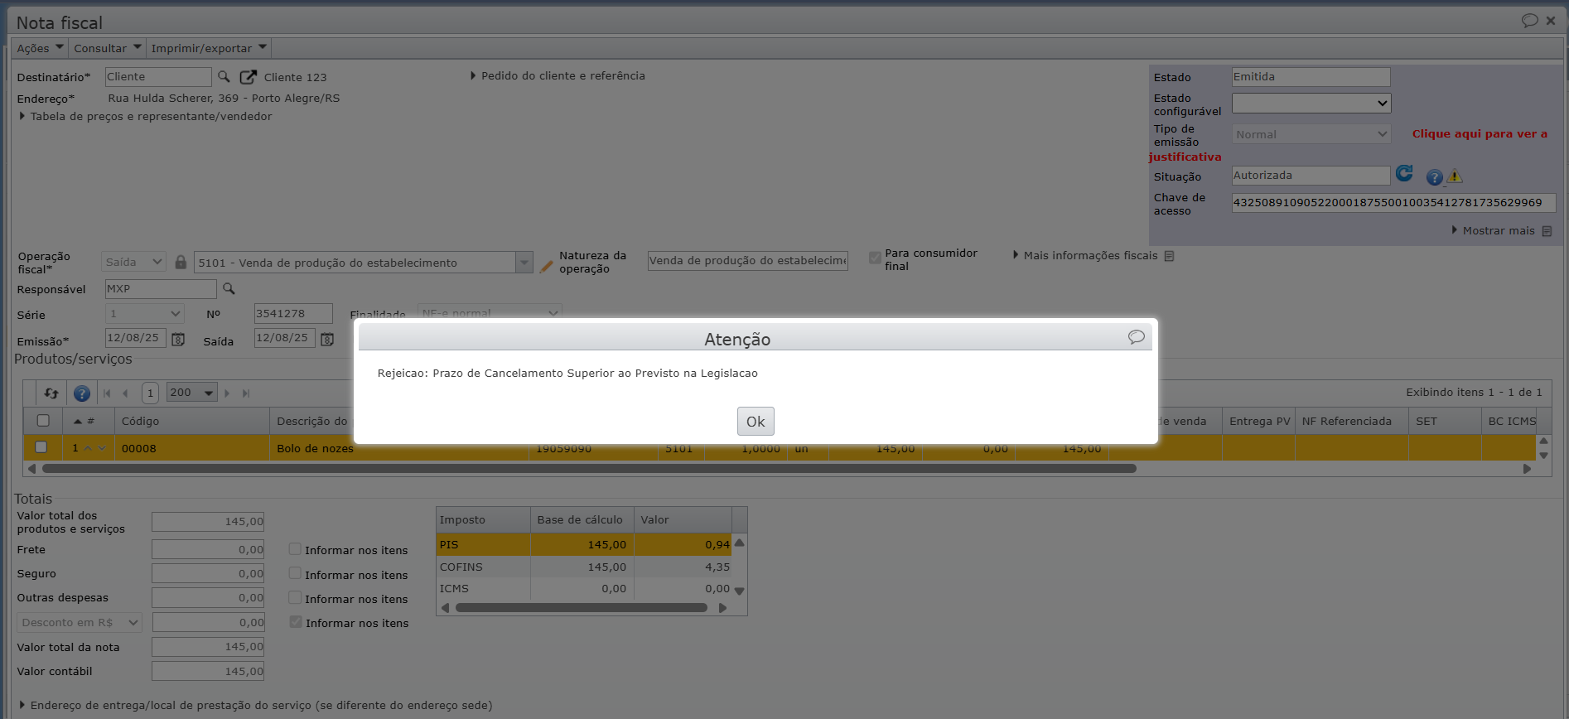1569x719 pixels.
Task: Click the warning triangle icon beside Situação
Action: pos(1455,176)
